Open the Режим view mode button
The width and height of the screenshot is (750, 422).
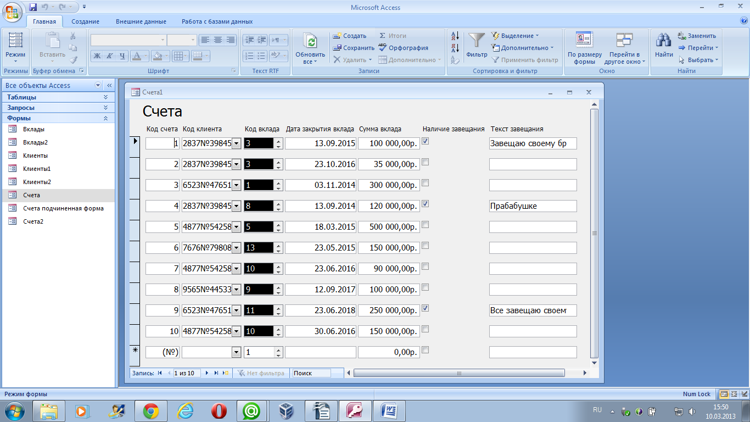click(15, 48)
